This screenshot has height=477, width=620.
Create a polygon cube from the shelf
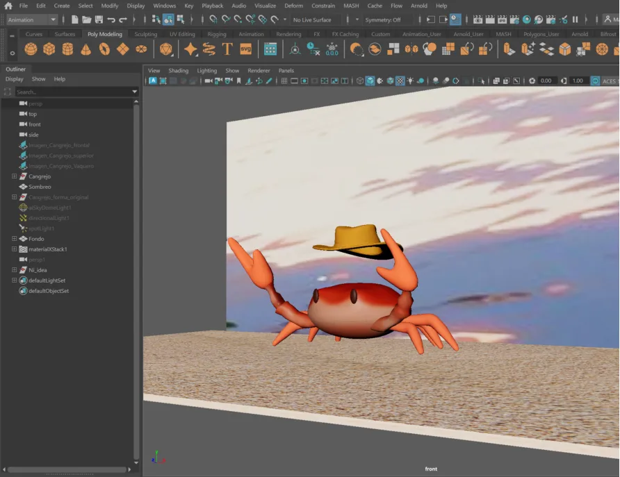(x=49, y=49)
